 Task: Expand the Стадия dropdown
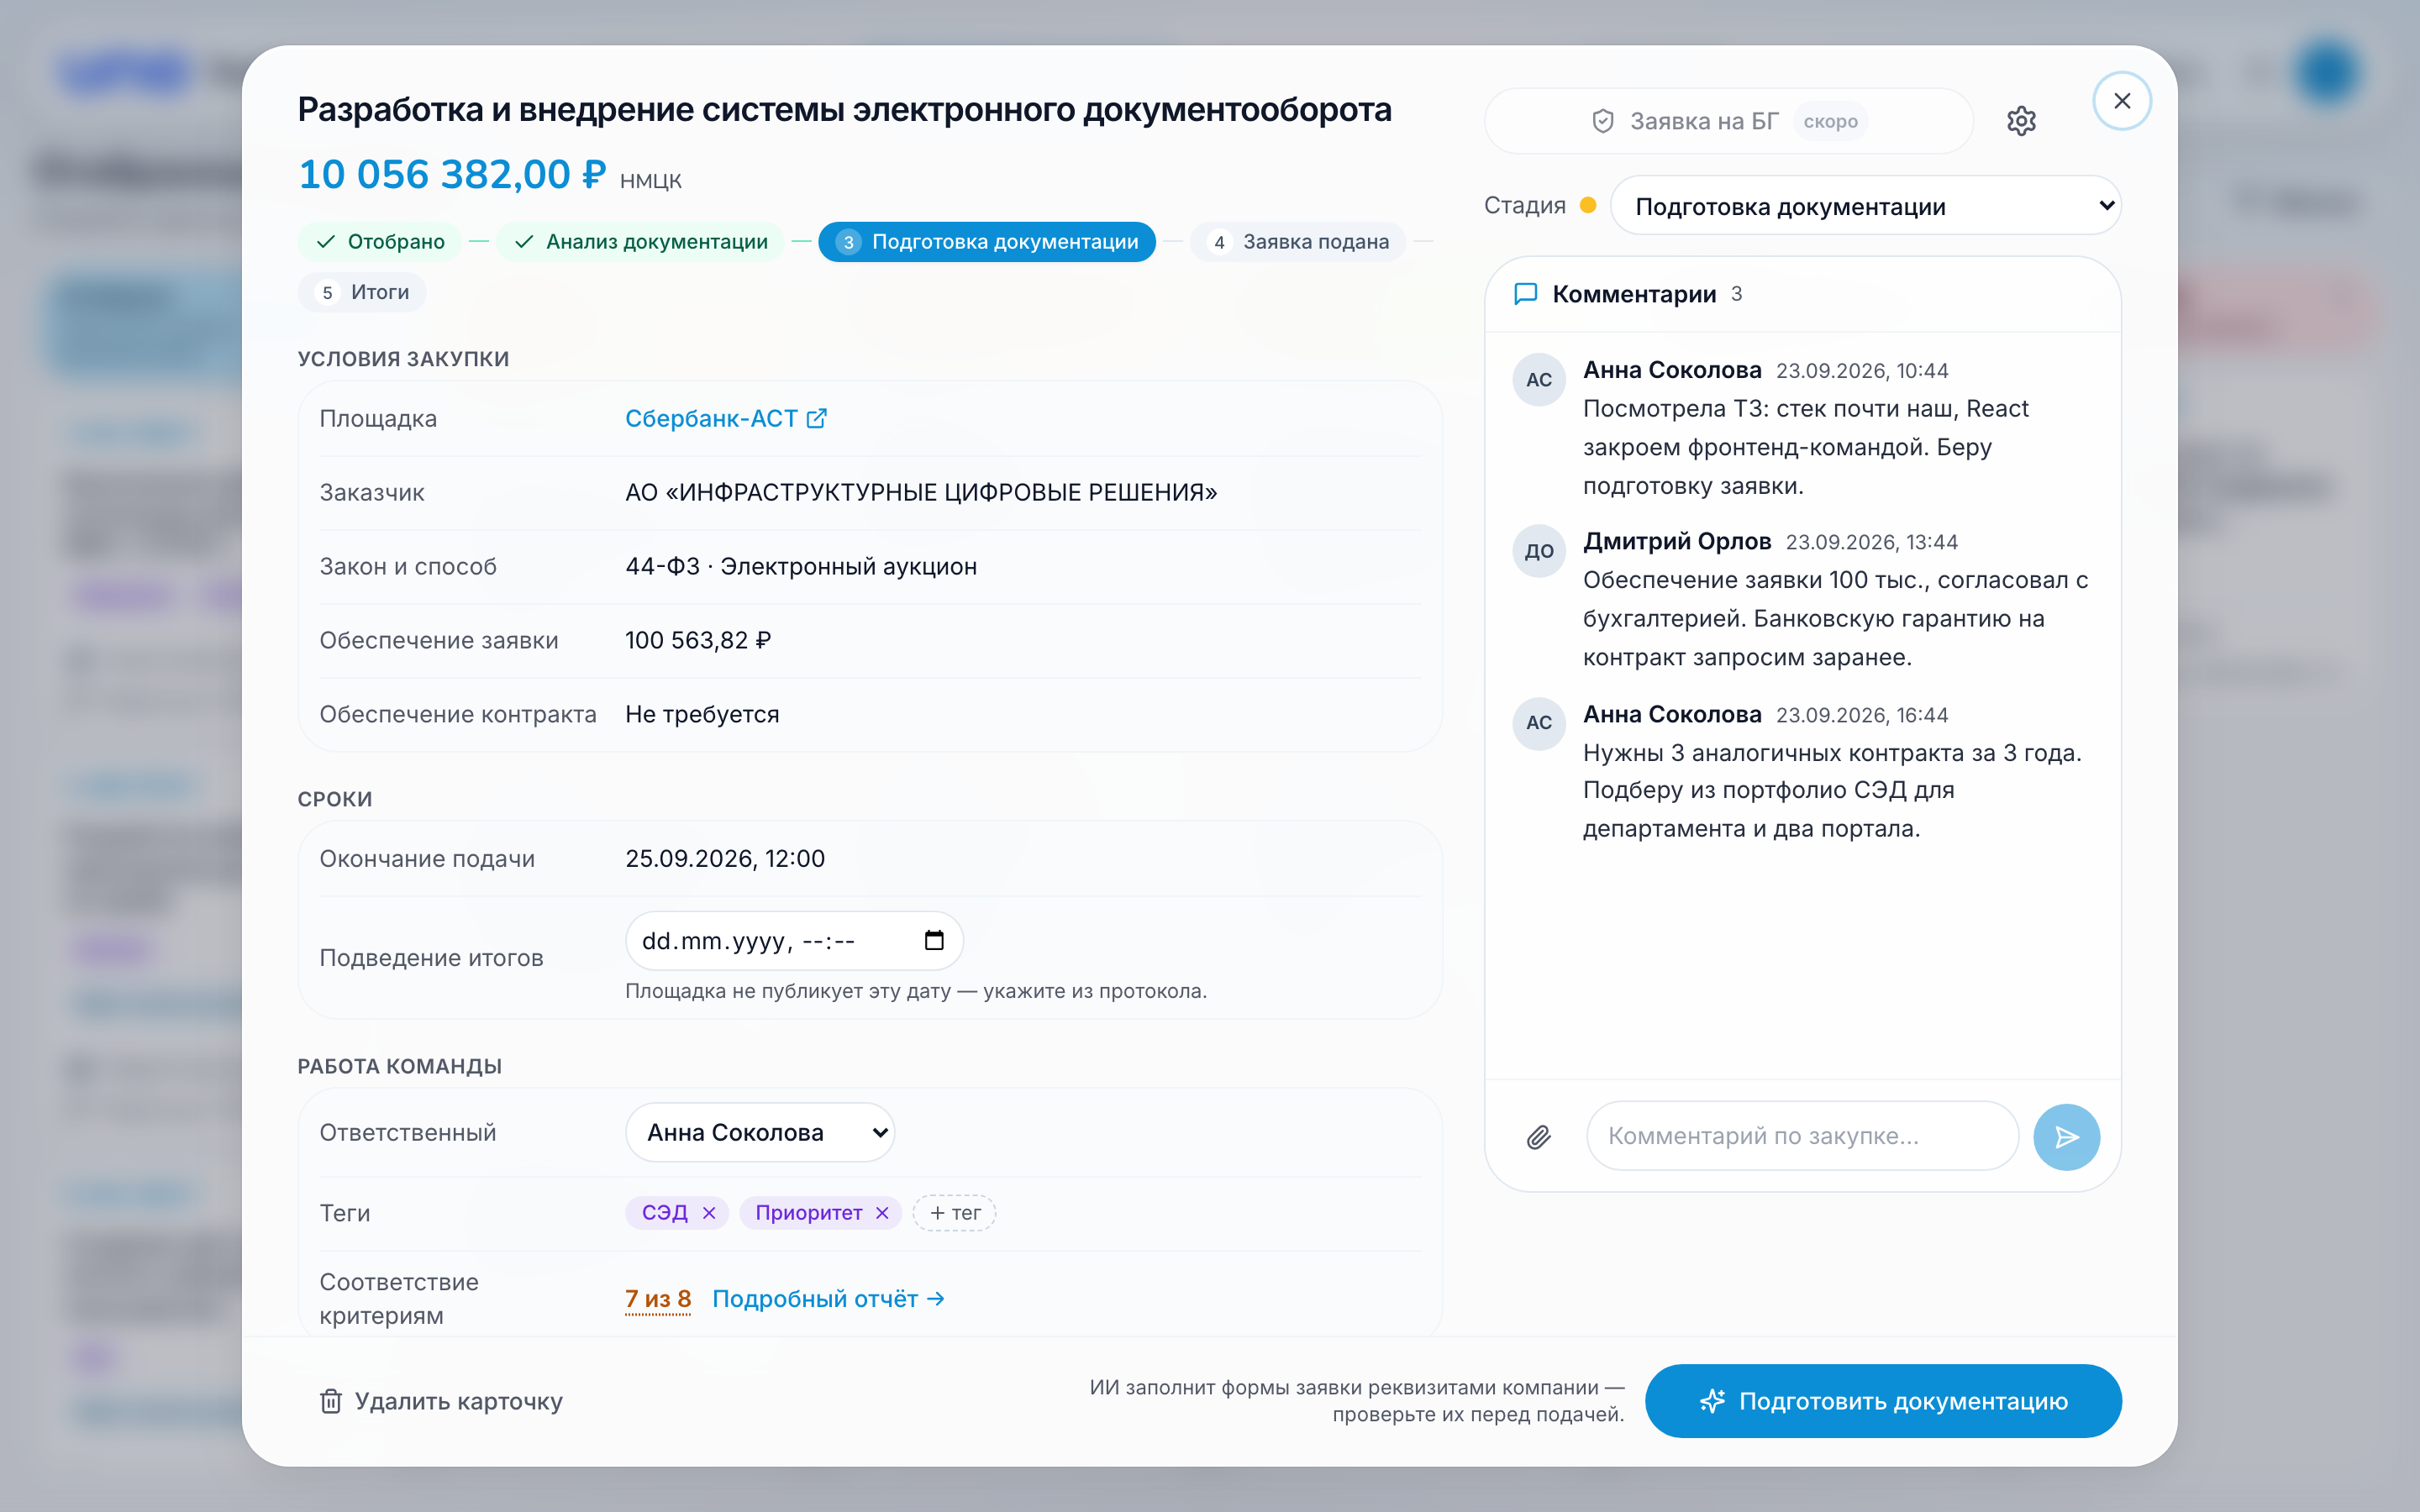(x=1866, y=206)
